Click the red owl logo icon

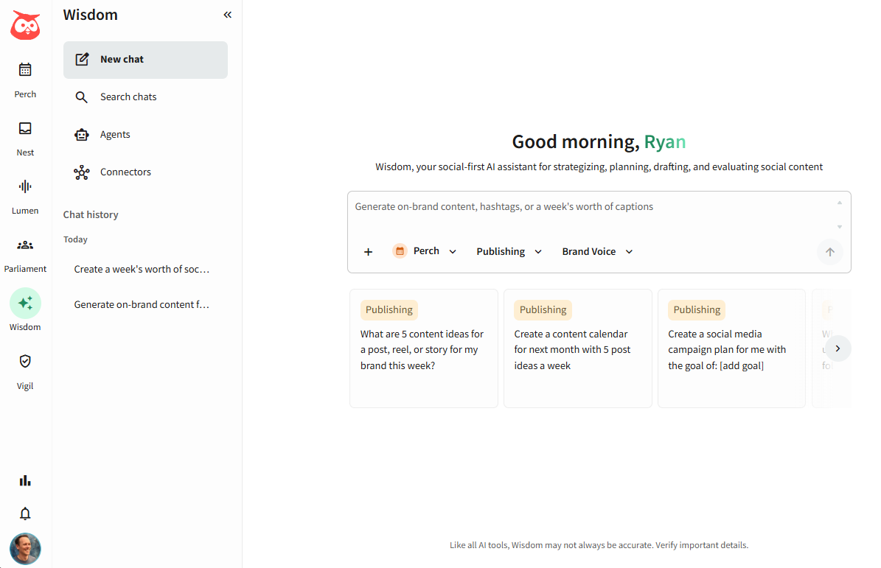point(25,25)
